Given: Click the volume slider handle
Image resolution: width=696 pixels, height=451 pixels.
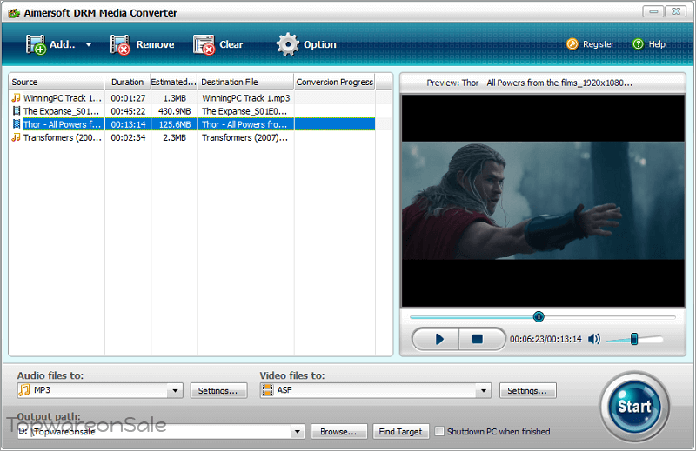Looking at the screenshot, I should tap(634, 339).
